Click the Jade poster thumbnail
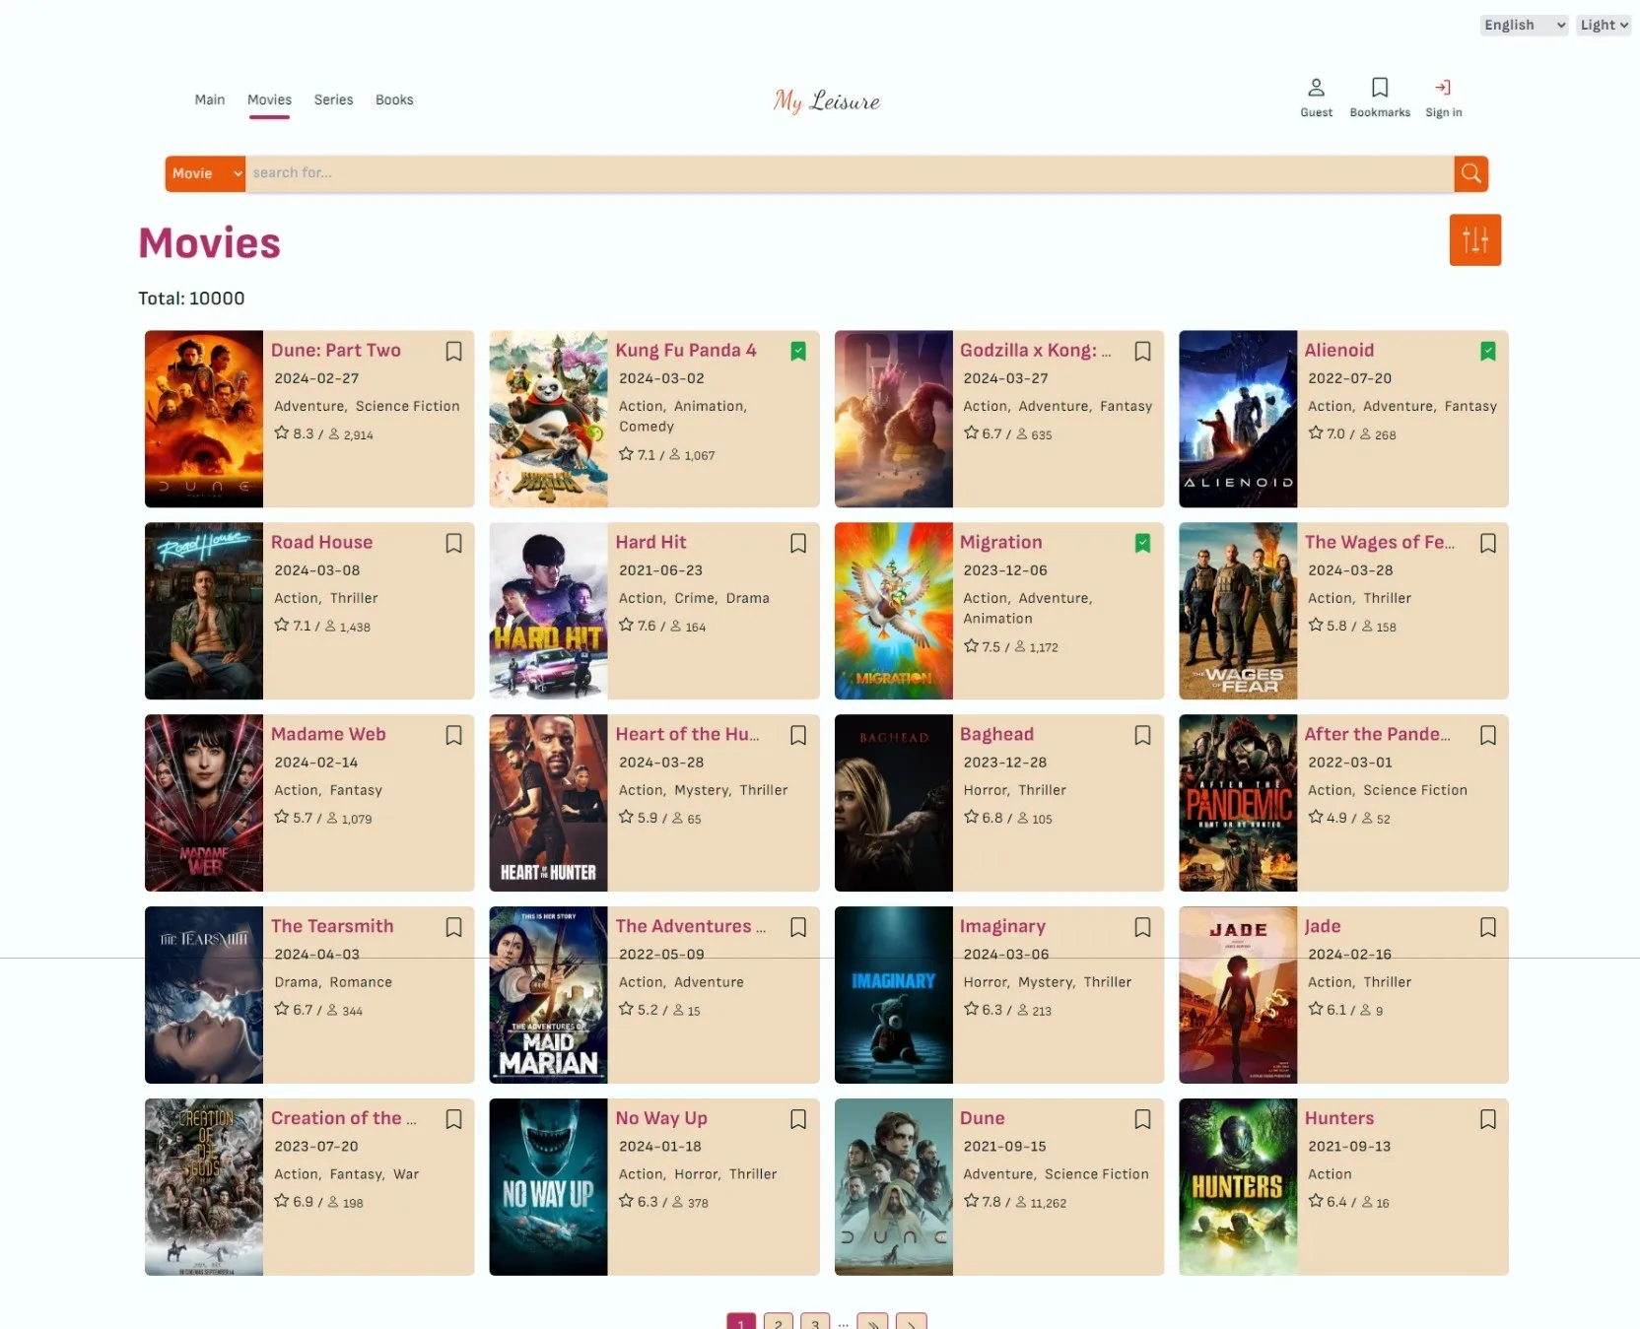 1238,995
